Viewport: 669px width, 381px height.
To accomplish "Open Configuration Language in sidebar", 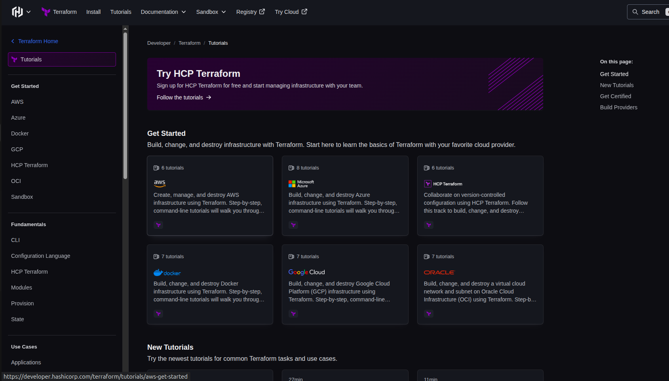I will point(40,256).
